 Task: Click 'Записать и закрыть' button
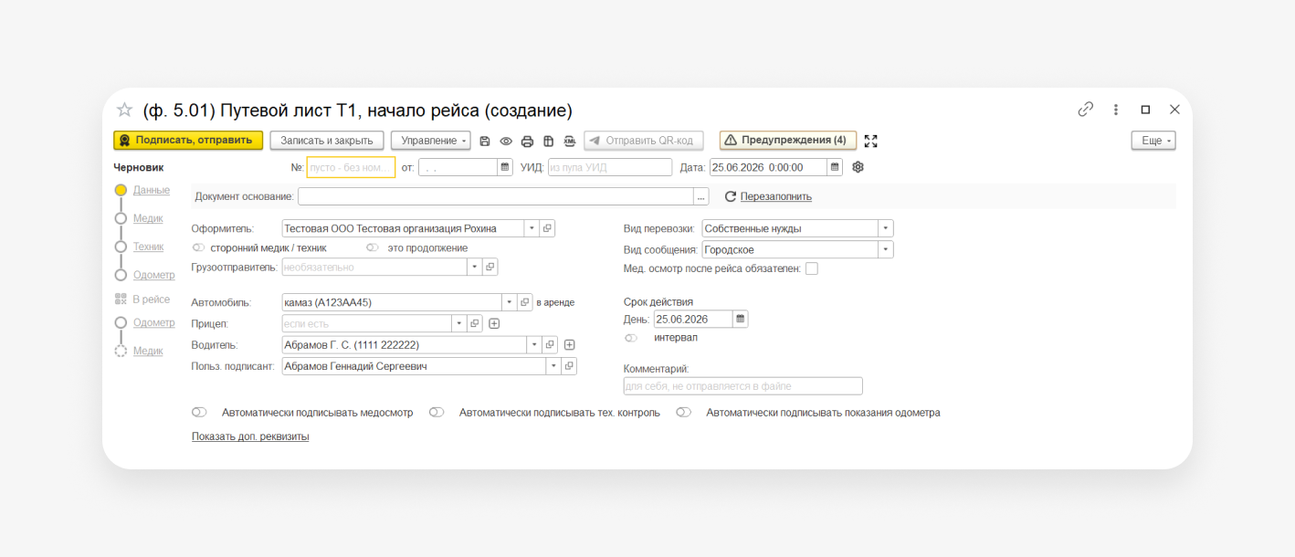(327, 141)
